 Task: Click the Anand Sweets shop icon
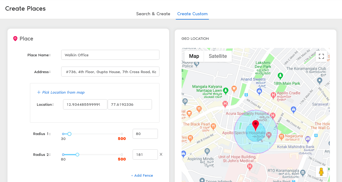(x=259, y=91)
